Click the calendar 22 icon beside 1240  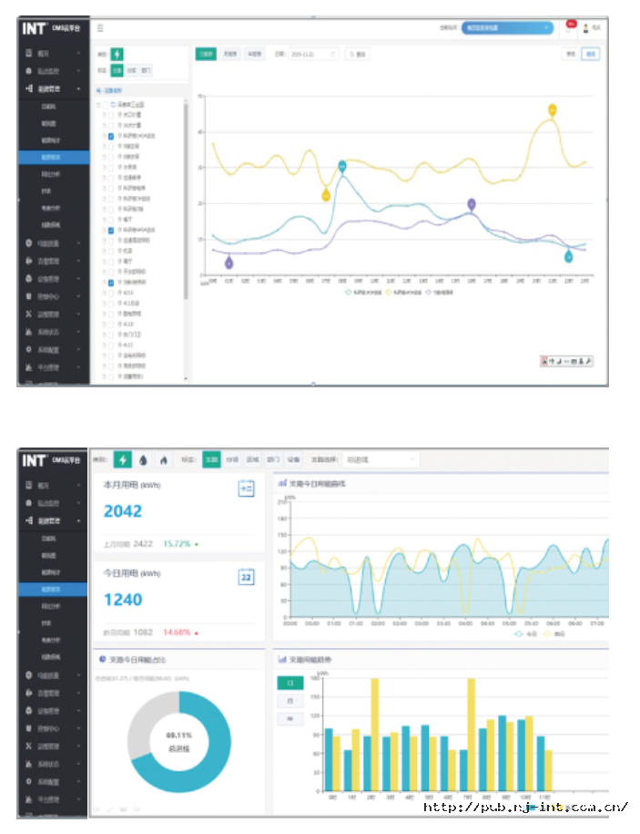pos(247,577)
